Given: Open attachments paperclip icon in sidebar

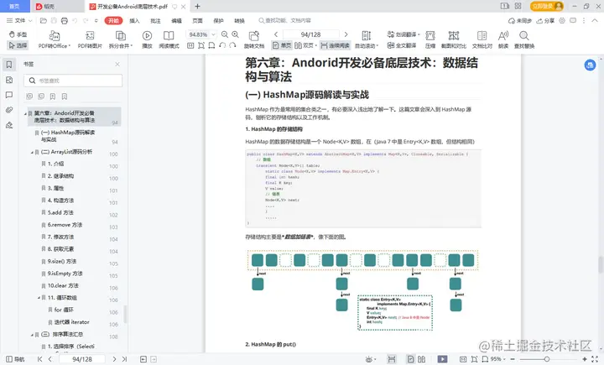Looking at the screenshot, I should [x=9, y=110].
